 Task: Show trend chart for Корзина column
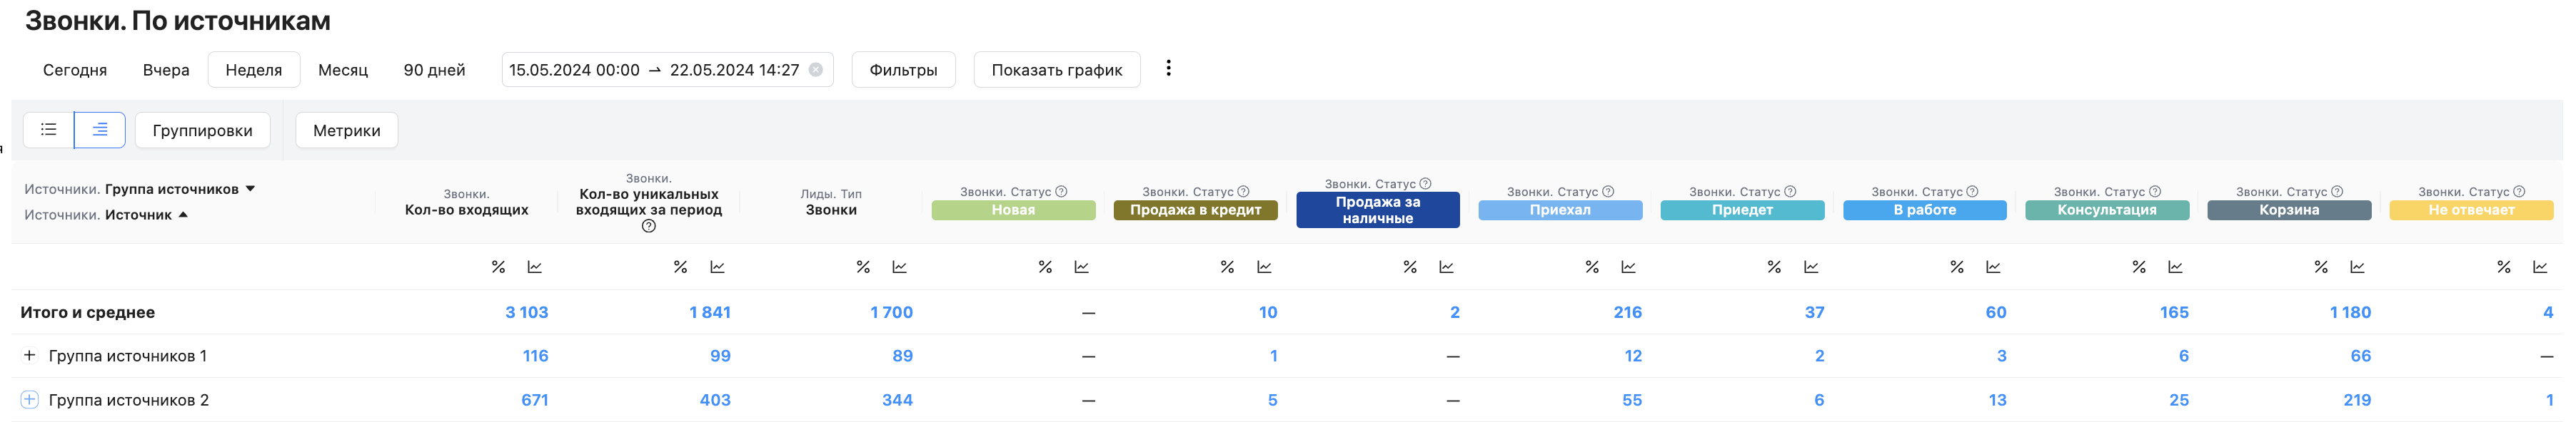pos(2357,267)
